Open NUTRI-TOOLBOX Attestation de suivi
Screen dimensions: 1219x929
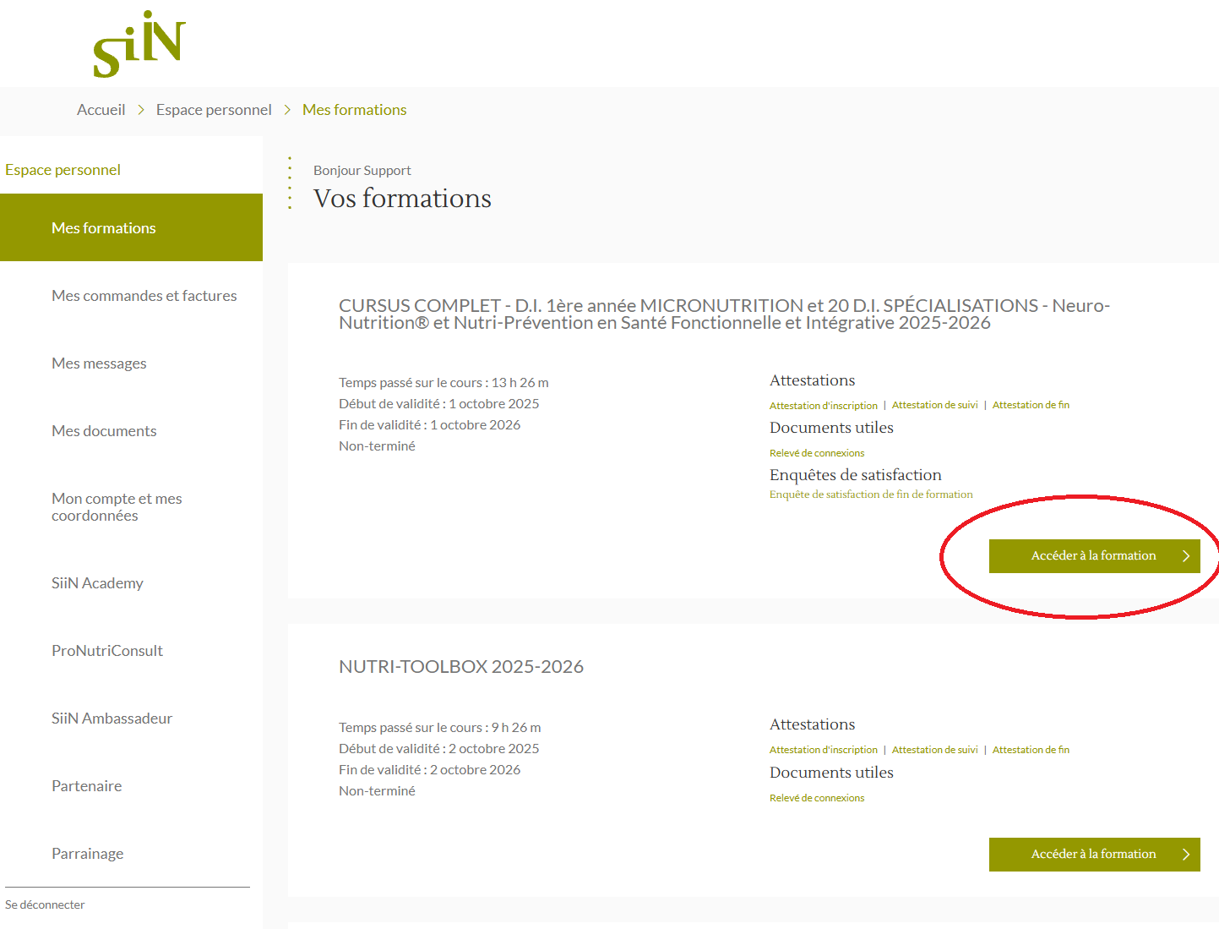935,750
